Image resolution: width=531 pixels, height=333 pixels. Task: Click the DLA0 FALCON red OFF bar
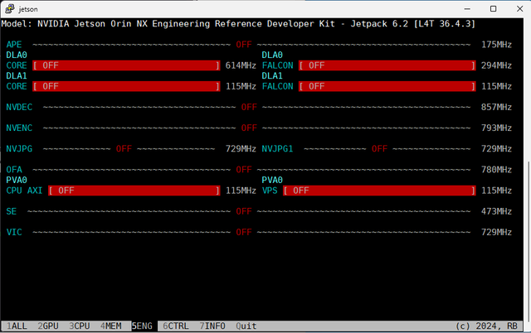(x=388, y=65)
